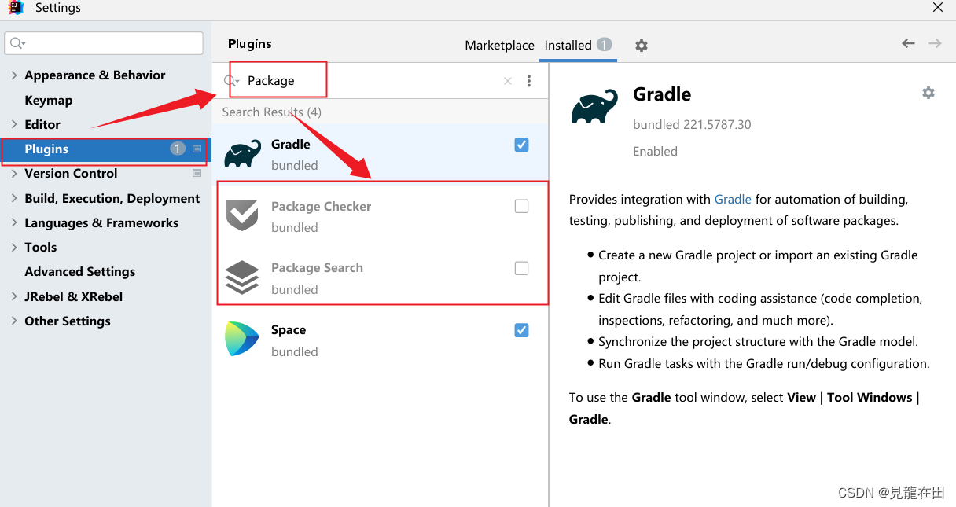Open the plugin search options menu

529,81
